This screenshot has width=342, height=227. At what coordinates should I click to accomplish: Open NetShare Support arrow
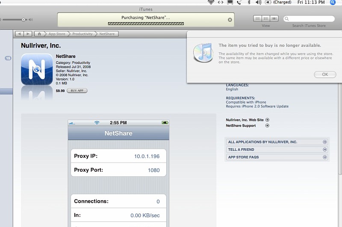point(267,125)
